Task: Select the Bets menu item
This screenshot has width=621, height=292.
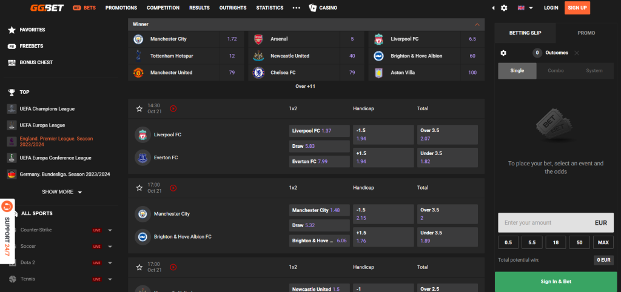Action: [84, 8]
